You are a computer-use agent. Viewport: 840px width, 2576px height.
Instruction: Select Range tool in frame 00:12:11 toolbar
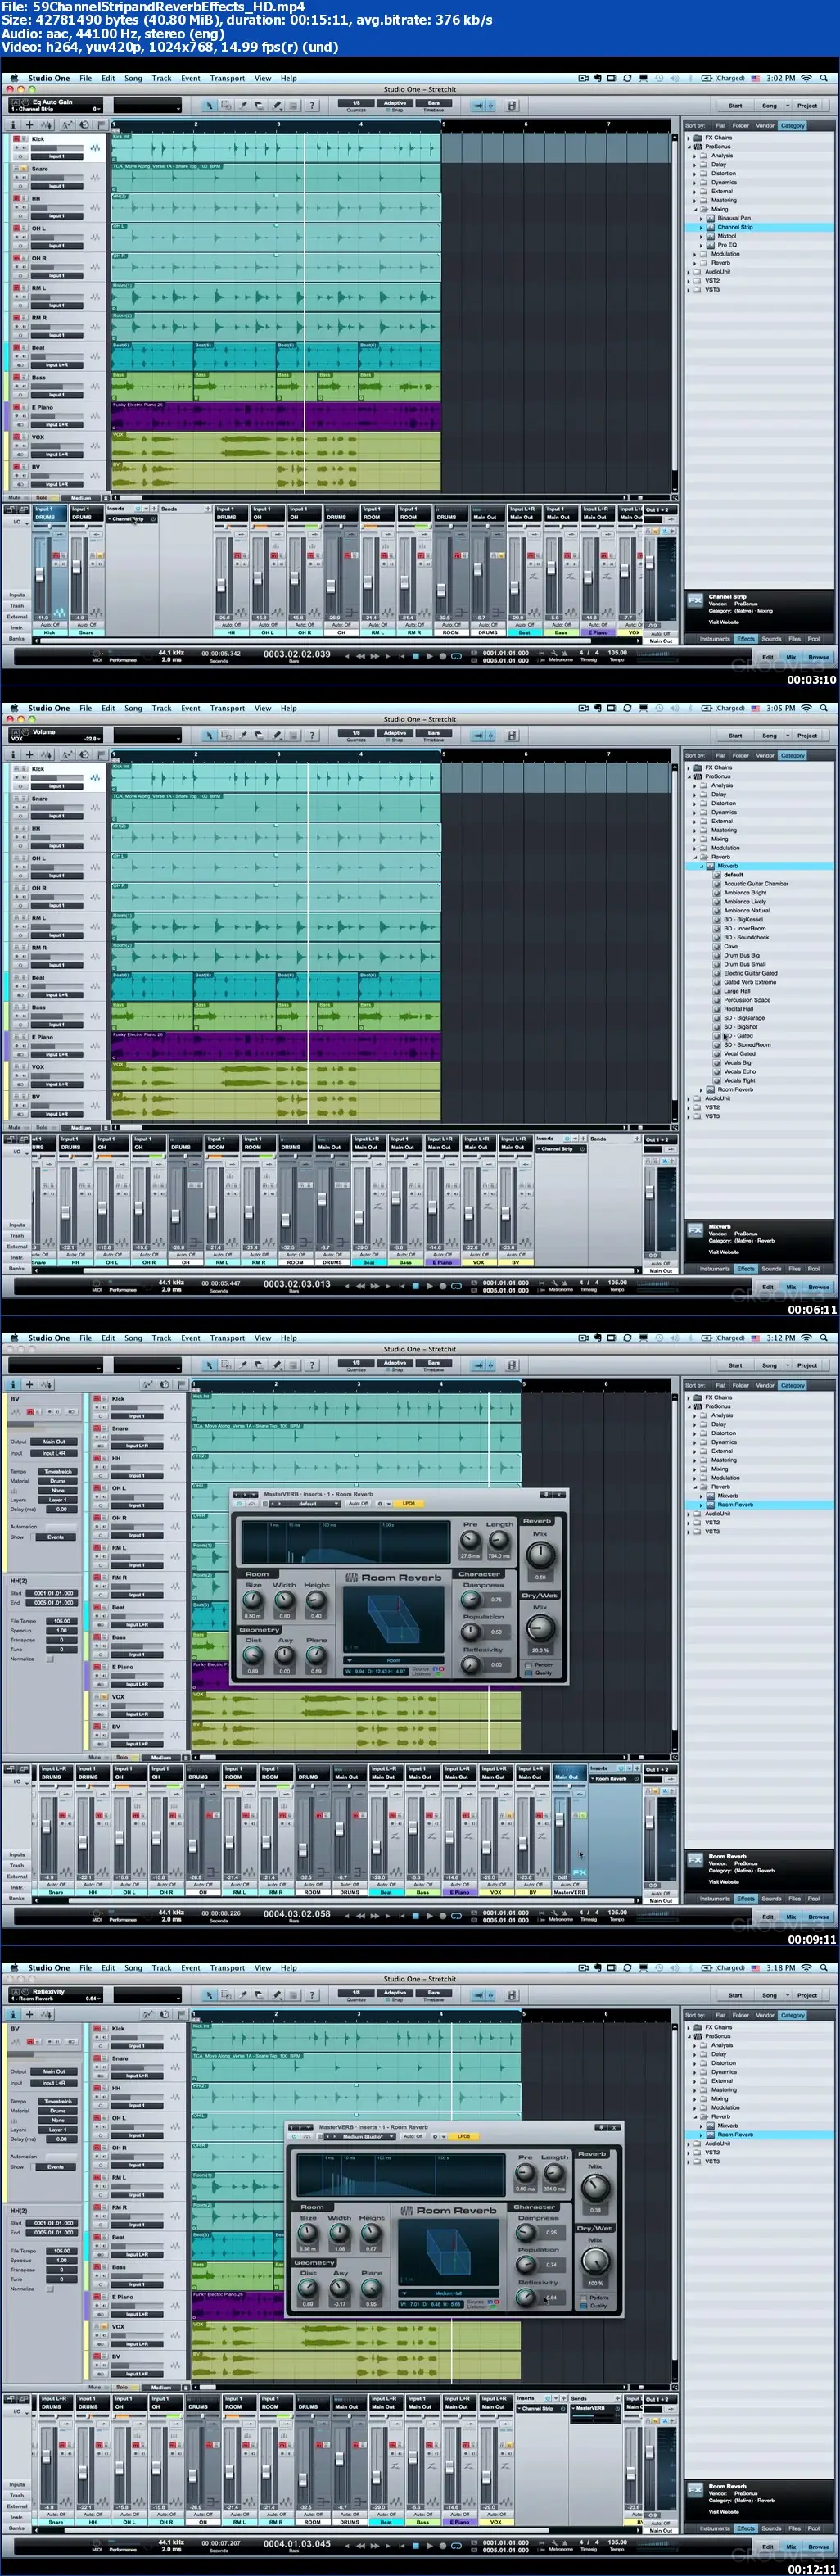(x=226, y=1995)
